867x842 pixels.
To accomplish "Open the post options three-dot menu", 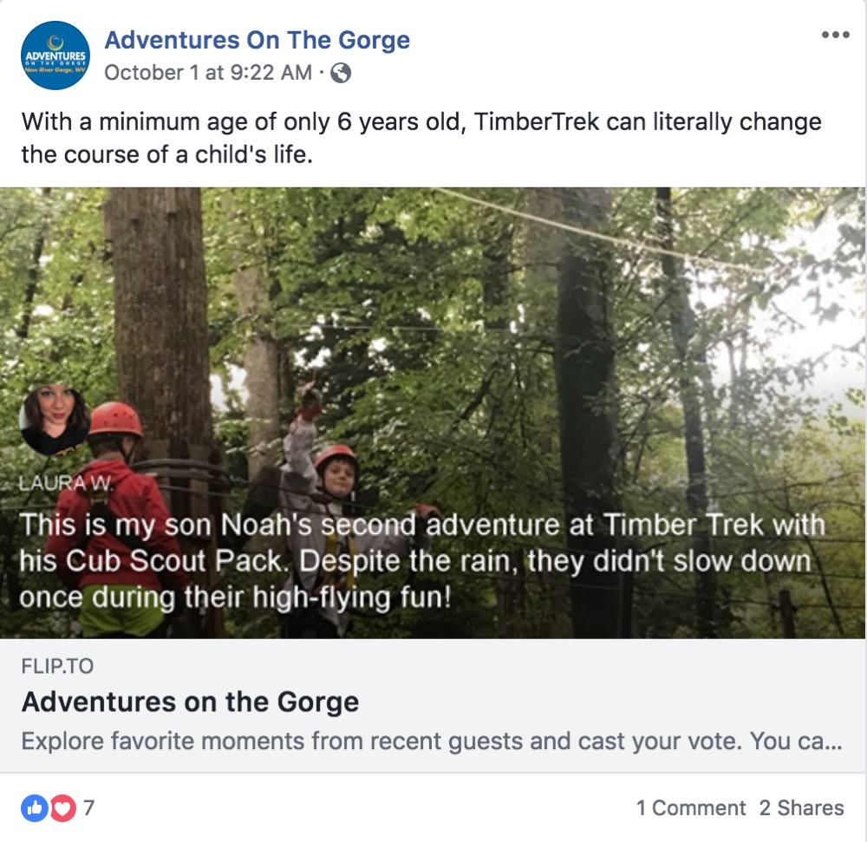I will [835, 35].
